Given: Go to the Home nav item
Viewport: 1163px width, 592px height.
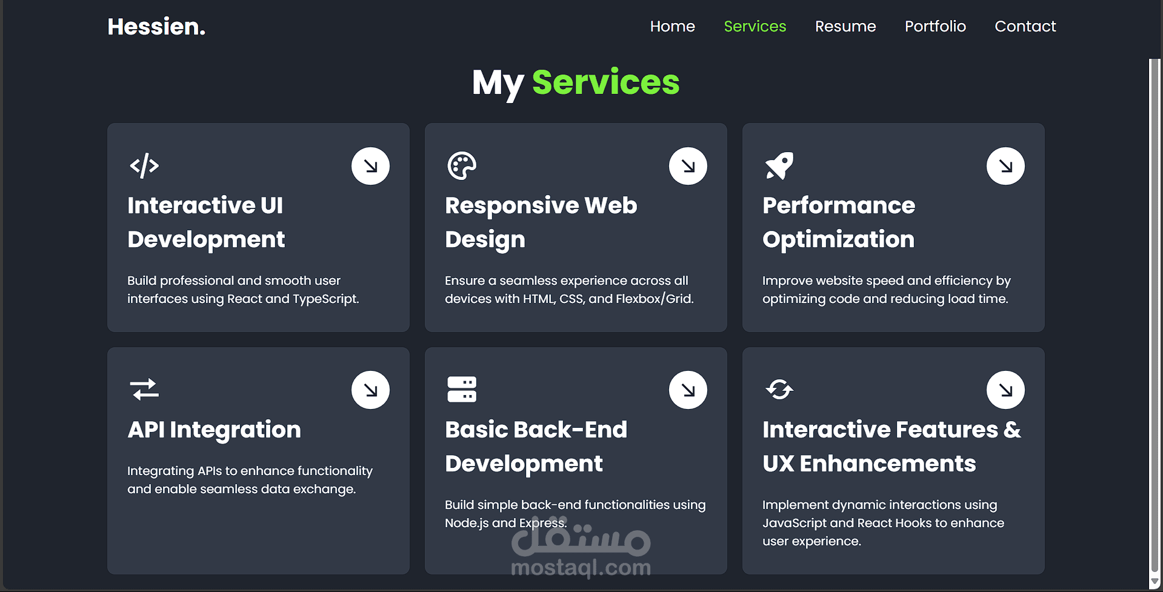Looking at the screenshot, I should click(672, 26).
